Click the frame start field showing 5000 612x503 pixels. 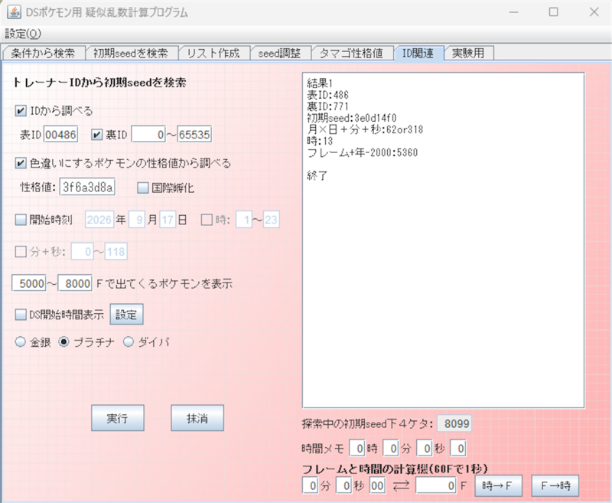pos(29,283)
